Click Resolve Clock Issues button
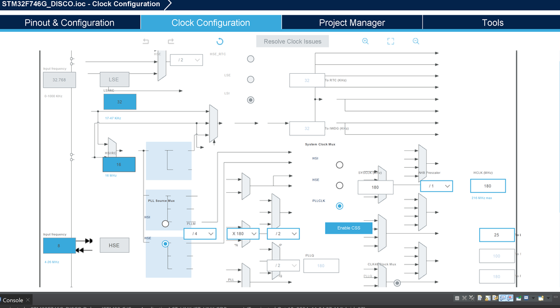 coord(293,41)
